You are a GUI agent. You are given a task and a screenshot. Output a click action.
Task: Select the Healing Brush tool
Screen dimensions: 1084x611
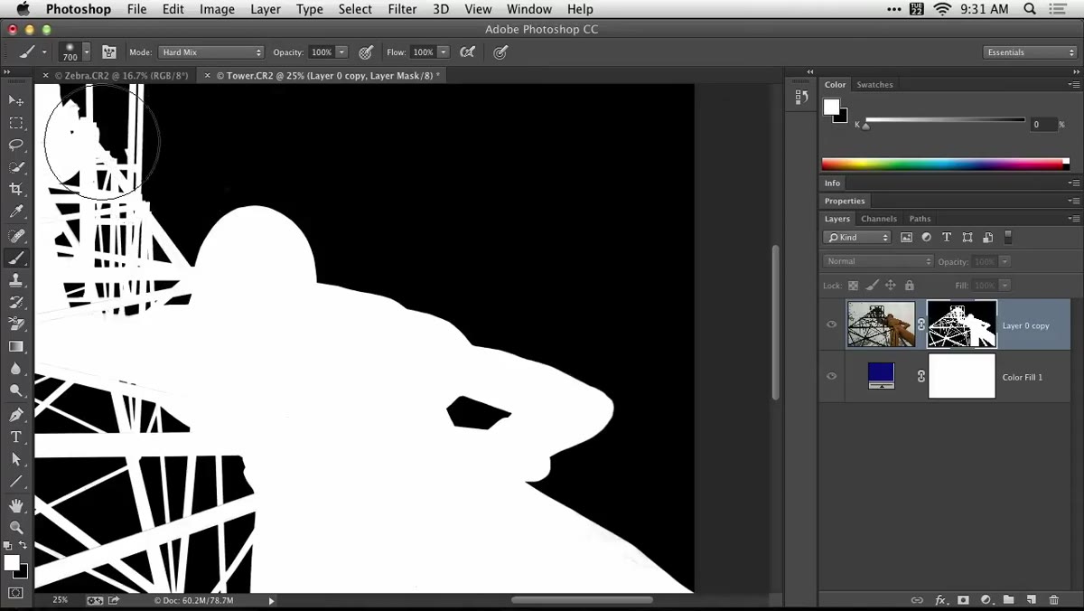click(16, 236)
